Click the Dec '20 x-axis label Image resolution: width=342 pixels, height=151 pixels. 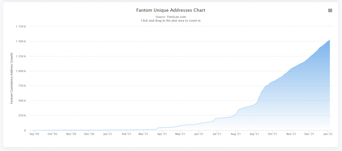point(89,134)
